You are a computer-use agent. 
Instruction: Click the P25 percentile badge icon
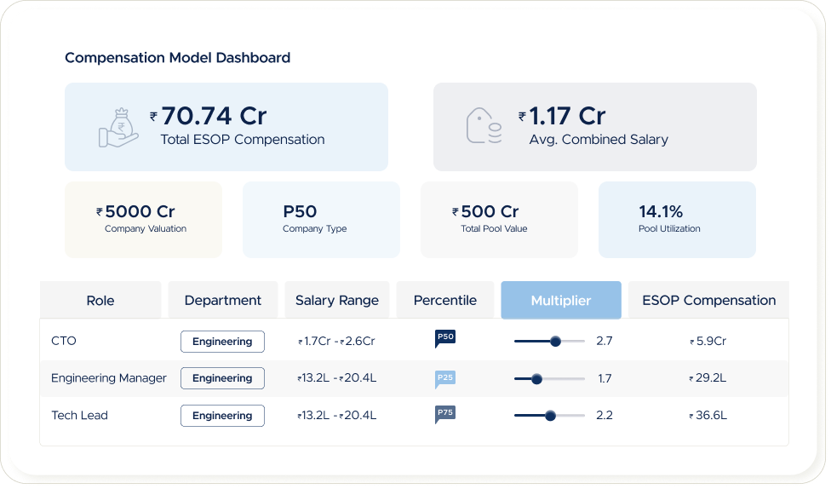coord(445,378)
